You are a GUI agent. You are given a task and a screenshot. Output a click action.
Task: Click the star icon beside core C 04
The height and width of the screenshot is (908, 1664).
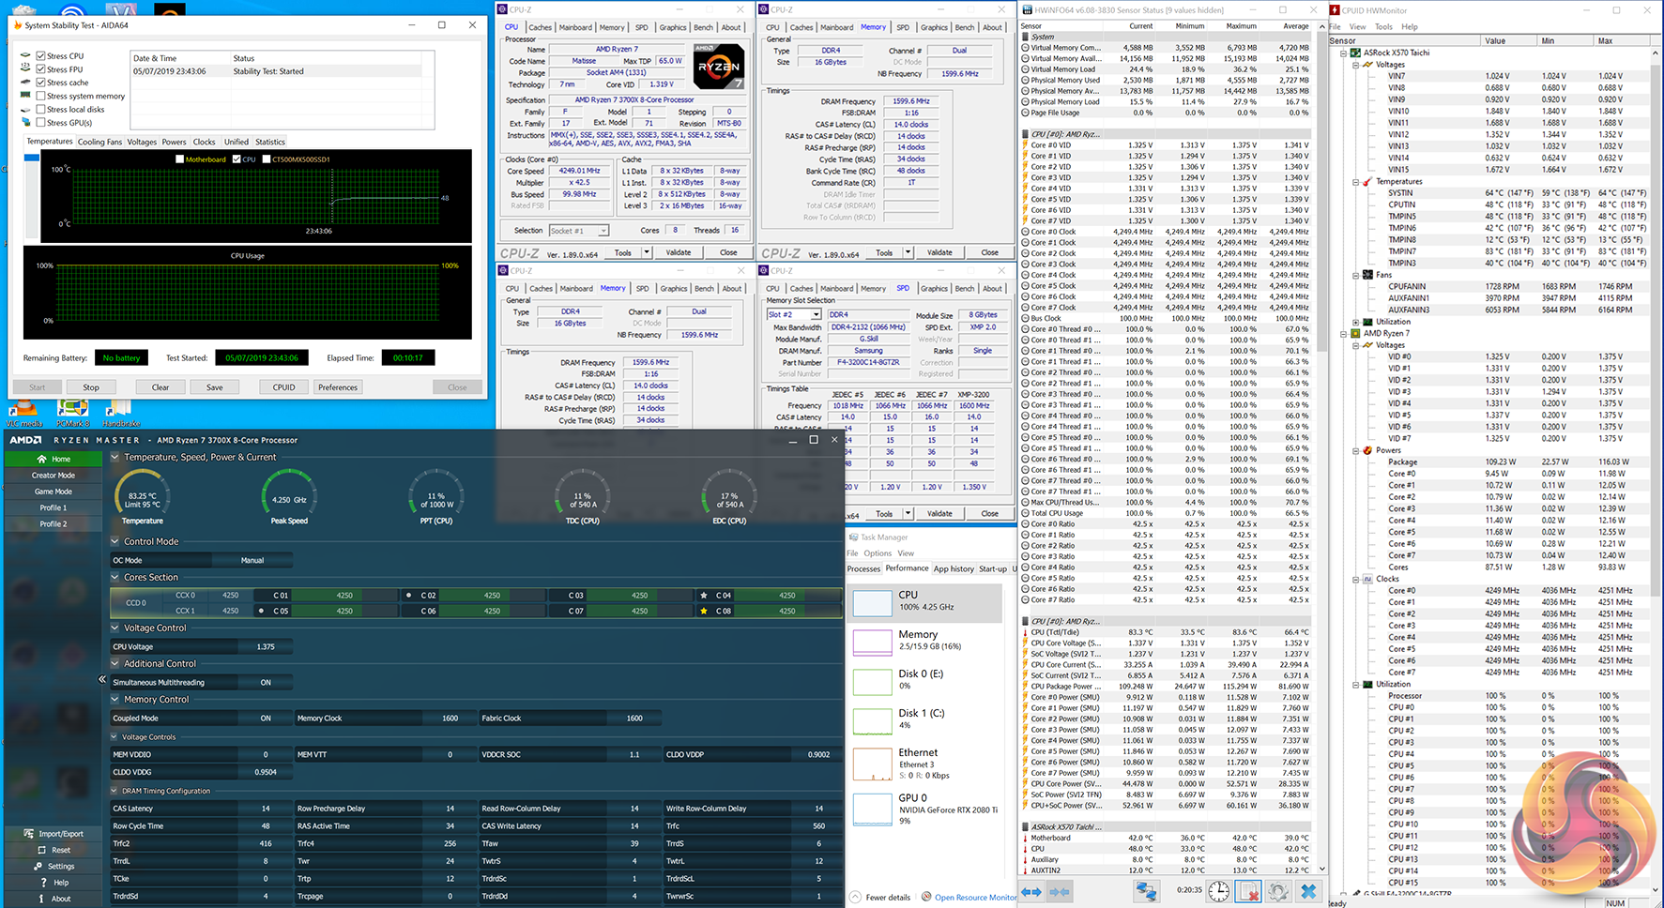click(x=704, y=595)
